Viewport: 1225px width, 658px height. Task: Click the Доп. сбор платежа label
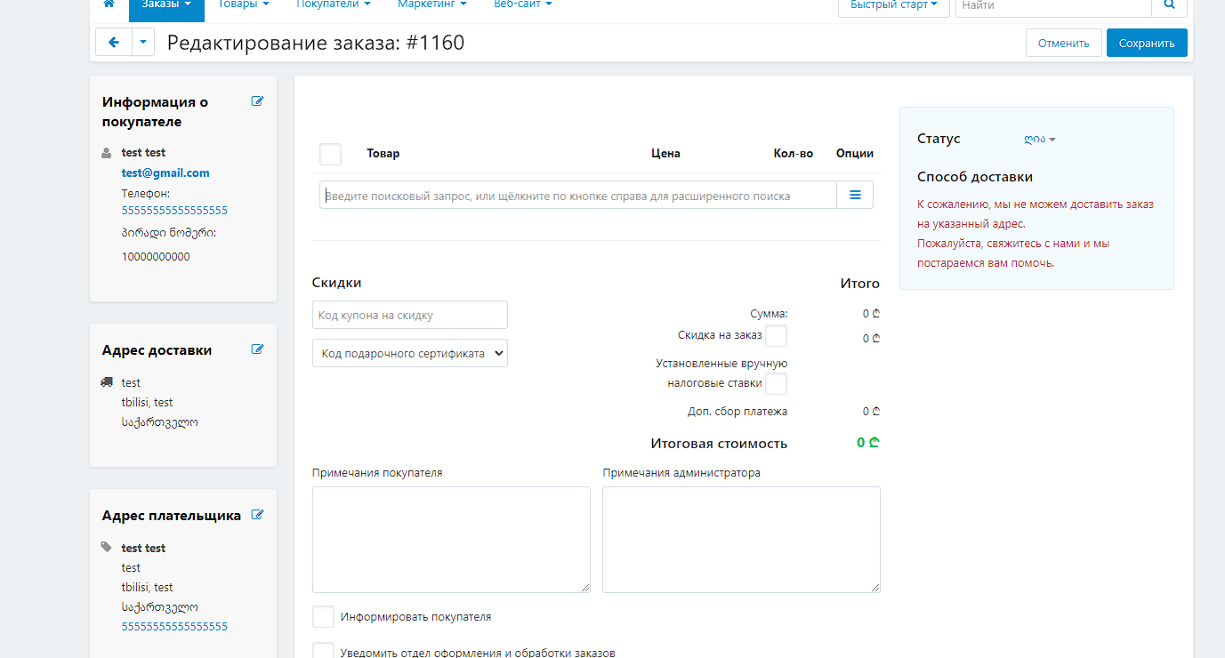click(737, 412)
